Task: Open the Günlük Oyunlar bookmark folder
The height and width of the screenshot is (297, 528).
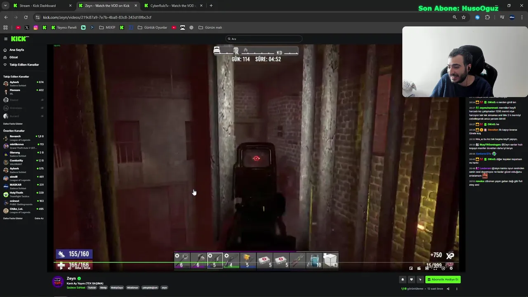Action: point(153,28)
